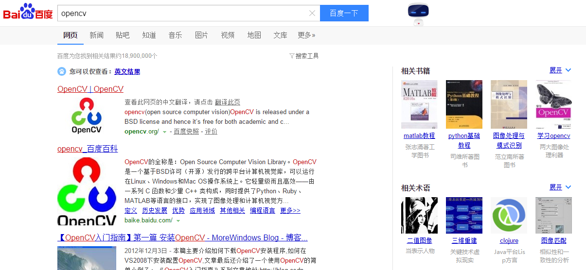The height and width of the screenshot is (270, 586).
Task: Expand the 相关书籍 section via 展开
Action: (556, 70)
